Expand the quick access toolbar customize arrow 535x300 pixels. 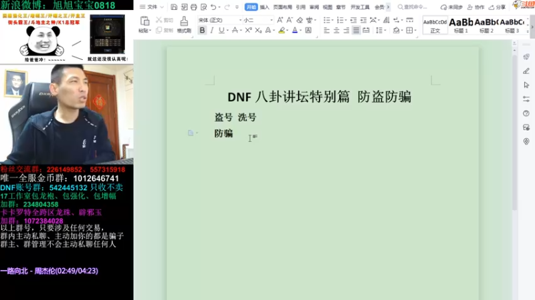pyautogui.click(x=237, y=7)
